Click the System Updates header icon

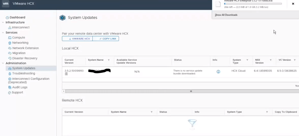(62, 18)
